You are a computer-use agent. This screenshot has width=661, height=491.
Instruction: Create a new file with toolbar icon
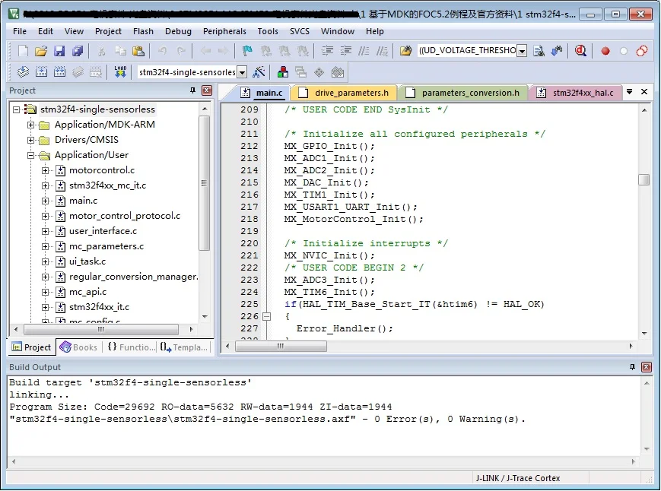(23, 51)
